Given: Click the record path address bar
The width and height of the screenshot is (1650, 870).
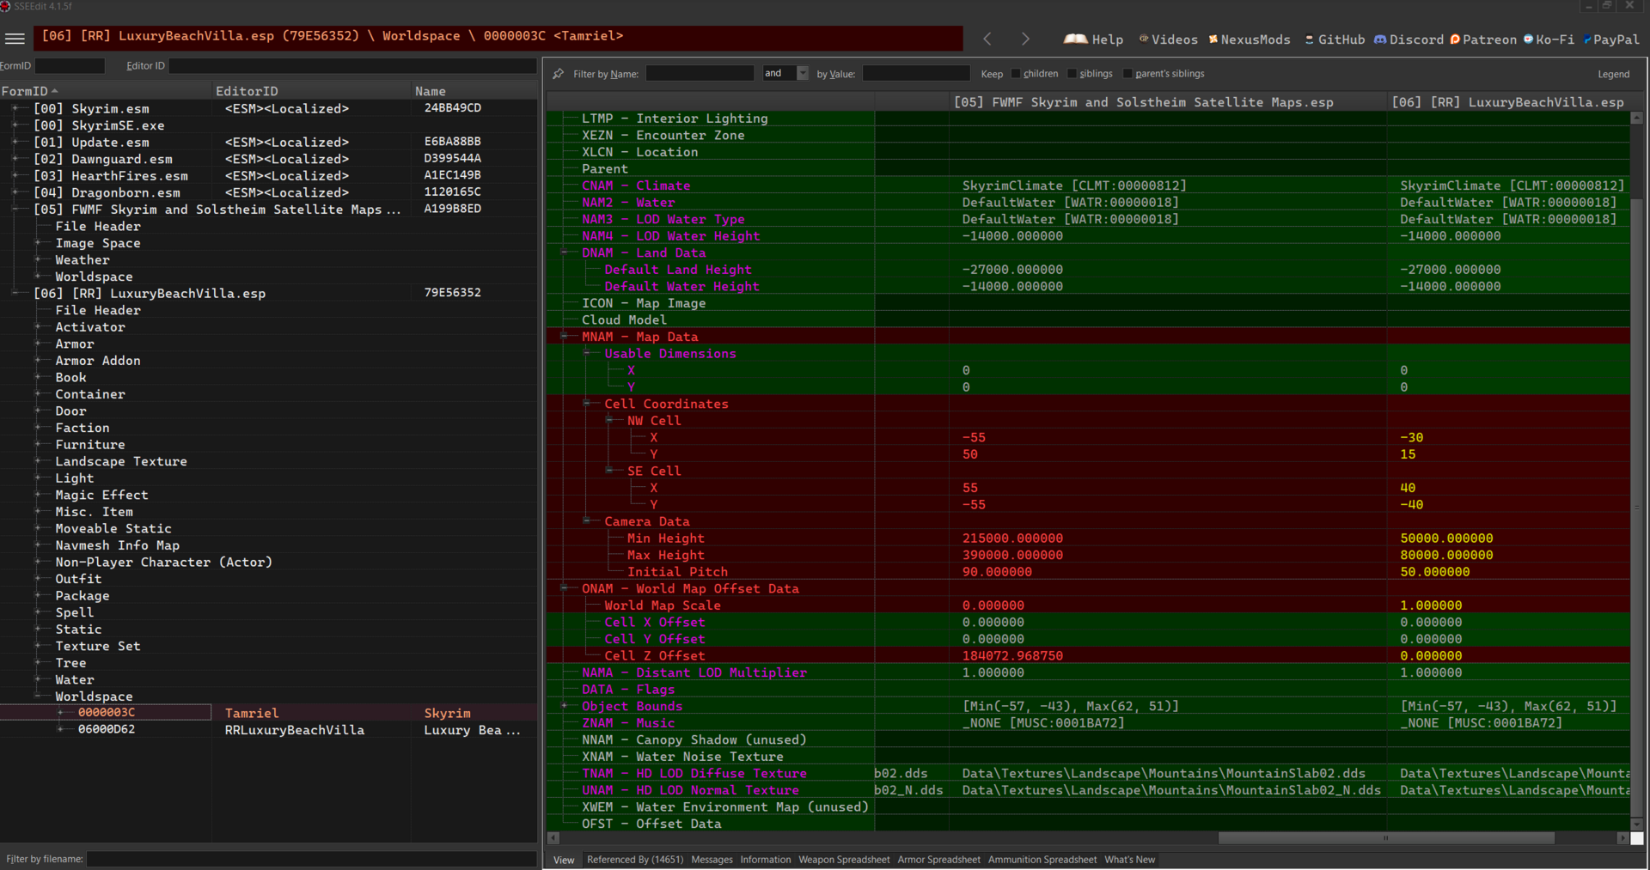Looking at the screenshot, I should (x=498, y=37).
